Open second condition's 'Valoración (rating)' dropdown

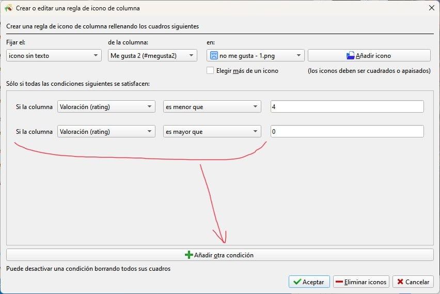[x=106, y=131]
